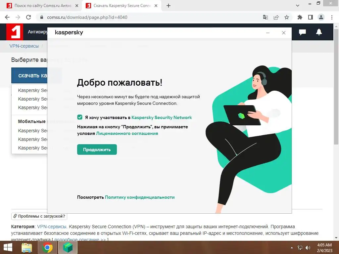Reload the page with refresh icon
Screen dimensions: 339x254
pos(28,17)
